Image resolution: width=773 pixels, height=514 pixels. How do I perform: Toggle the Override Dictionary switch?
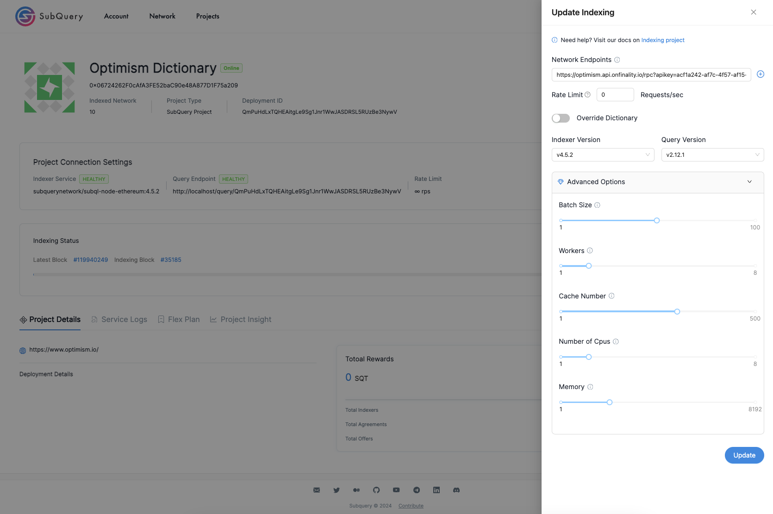coord(561,118)
